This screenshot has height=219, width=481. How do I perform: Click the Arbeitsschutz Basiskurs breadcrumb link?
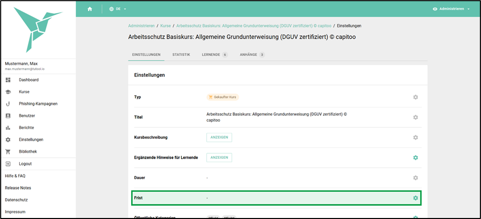(x=254, y=26)
